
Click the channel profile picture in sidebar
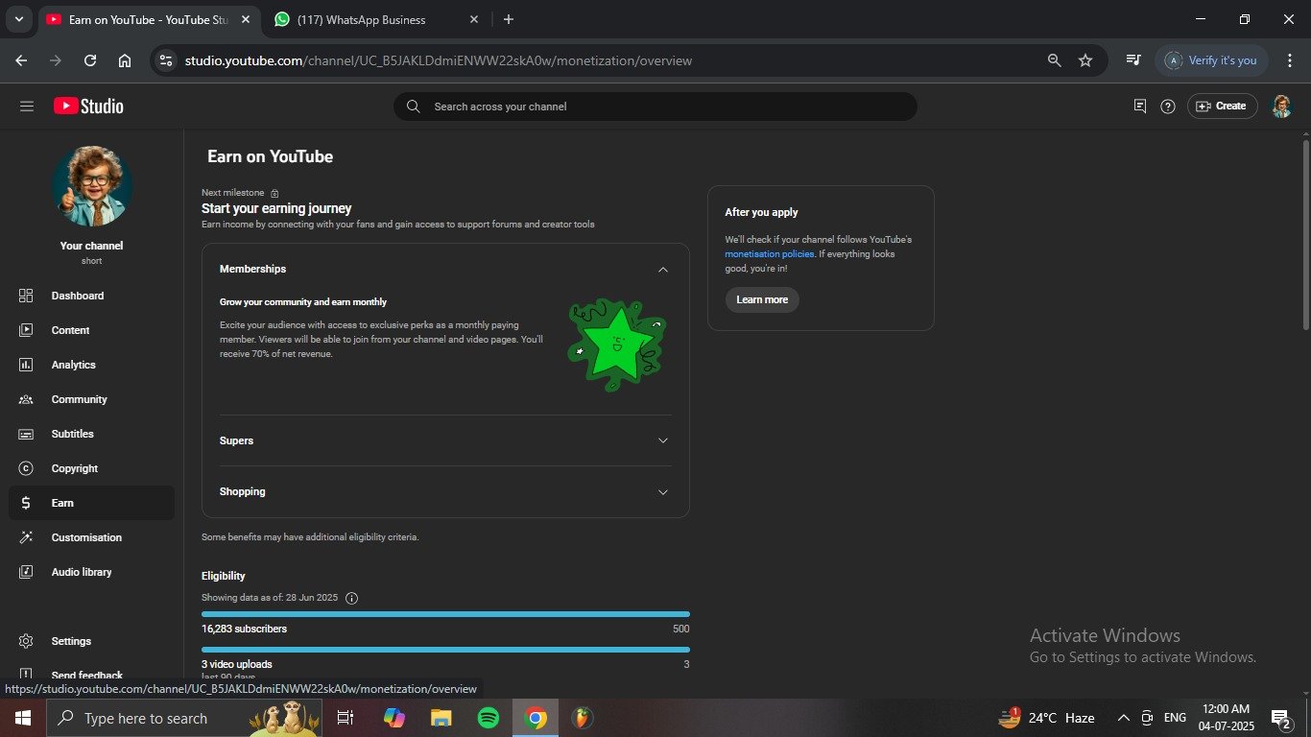(x=92, y=186)
